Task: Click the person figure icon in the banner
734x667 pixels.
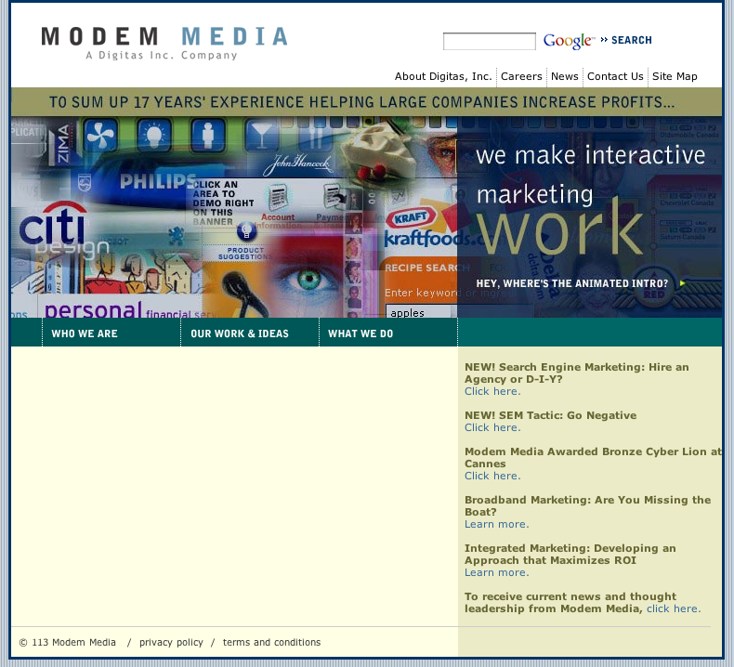Action: [208, 136]
